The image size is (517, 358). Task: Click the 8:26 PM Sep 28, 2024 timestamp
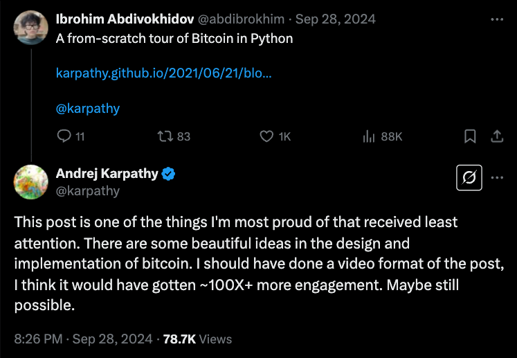(84, 339)
